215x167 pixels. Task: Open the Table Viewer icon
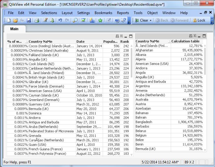point(52,20)
